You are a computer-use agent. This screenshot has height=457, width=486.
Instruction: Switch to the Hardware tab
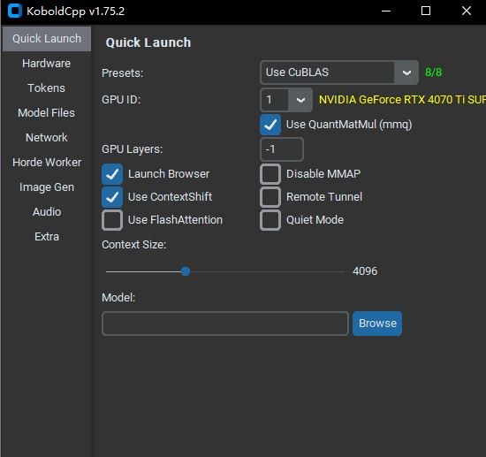47,64
